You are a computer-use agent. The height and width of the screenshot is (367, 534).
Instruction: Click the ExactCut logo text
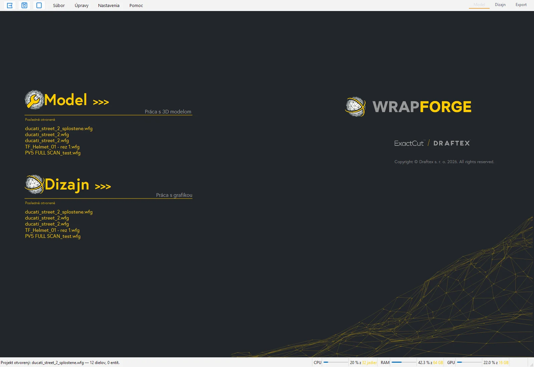[x=409, y=143]
